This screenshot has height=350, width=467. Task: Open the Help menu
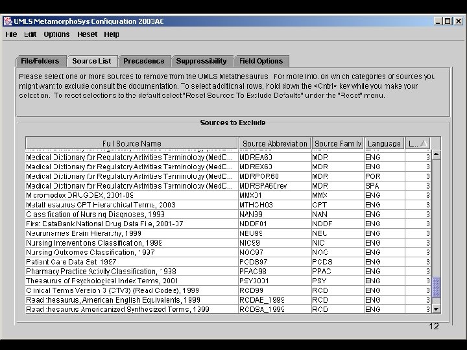tap(112, 34)
